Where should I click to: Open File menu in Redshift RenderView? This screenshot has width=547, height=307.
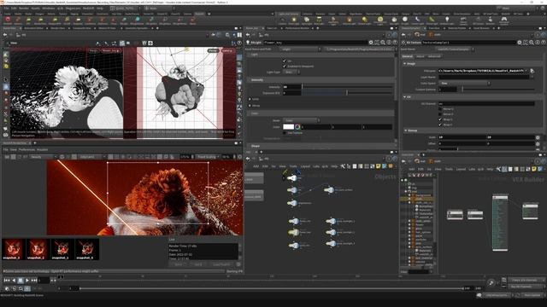(6, 150)
